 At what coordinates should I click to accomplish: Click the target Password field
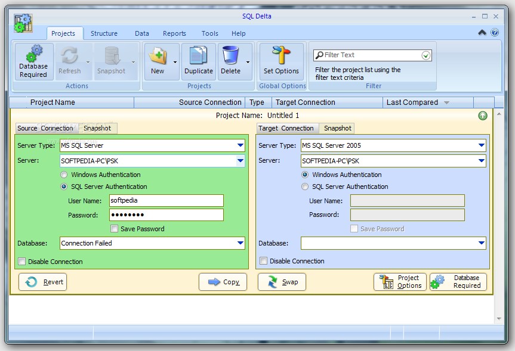tap(407, 215)
